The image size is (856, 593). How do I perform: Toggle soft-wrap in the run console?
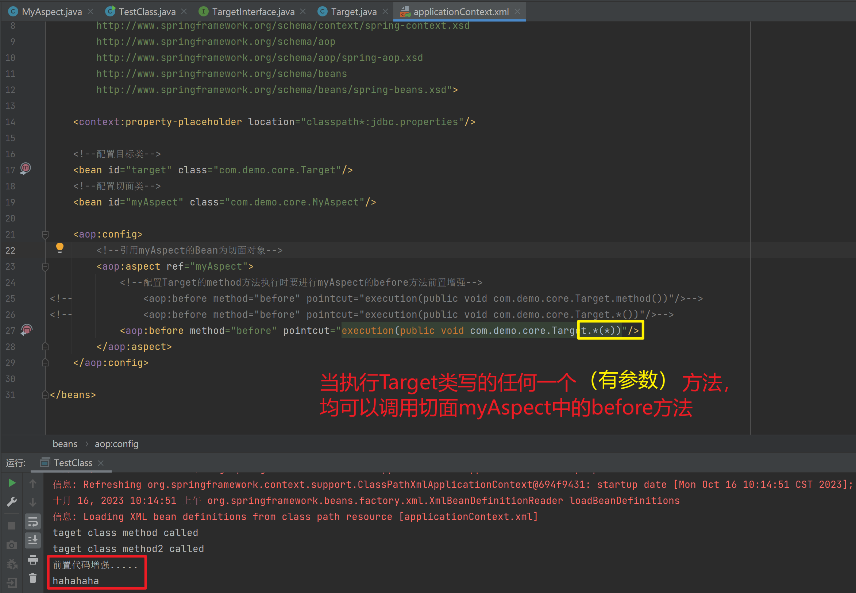33,522
